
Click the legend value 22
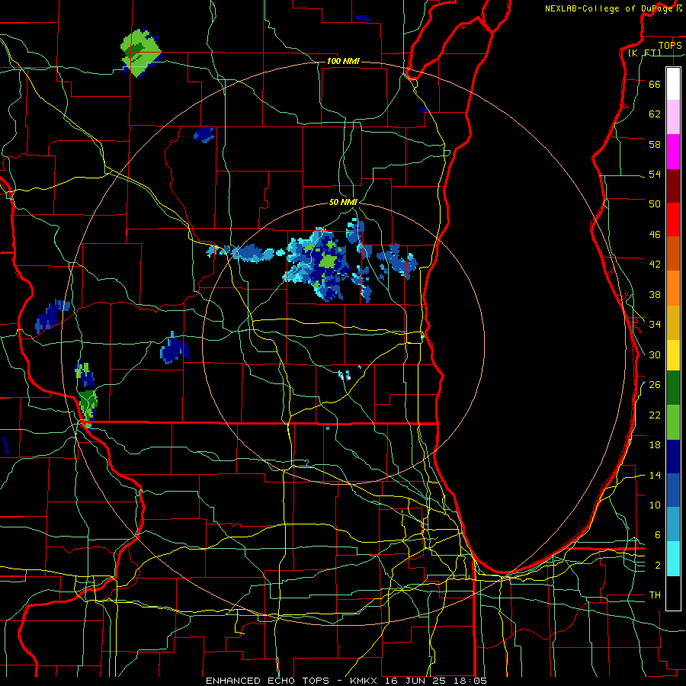pos(655,415)
